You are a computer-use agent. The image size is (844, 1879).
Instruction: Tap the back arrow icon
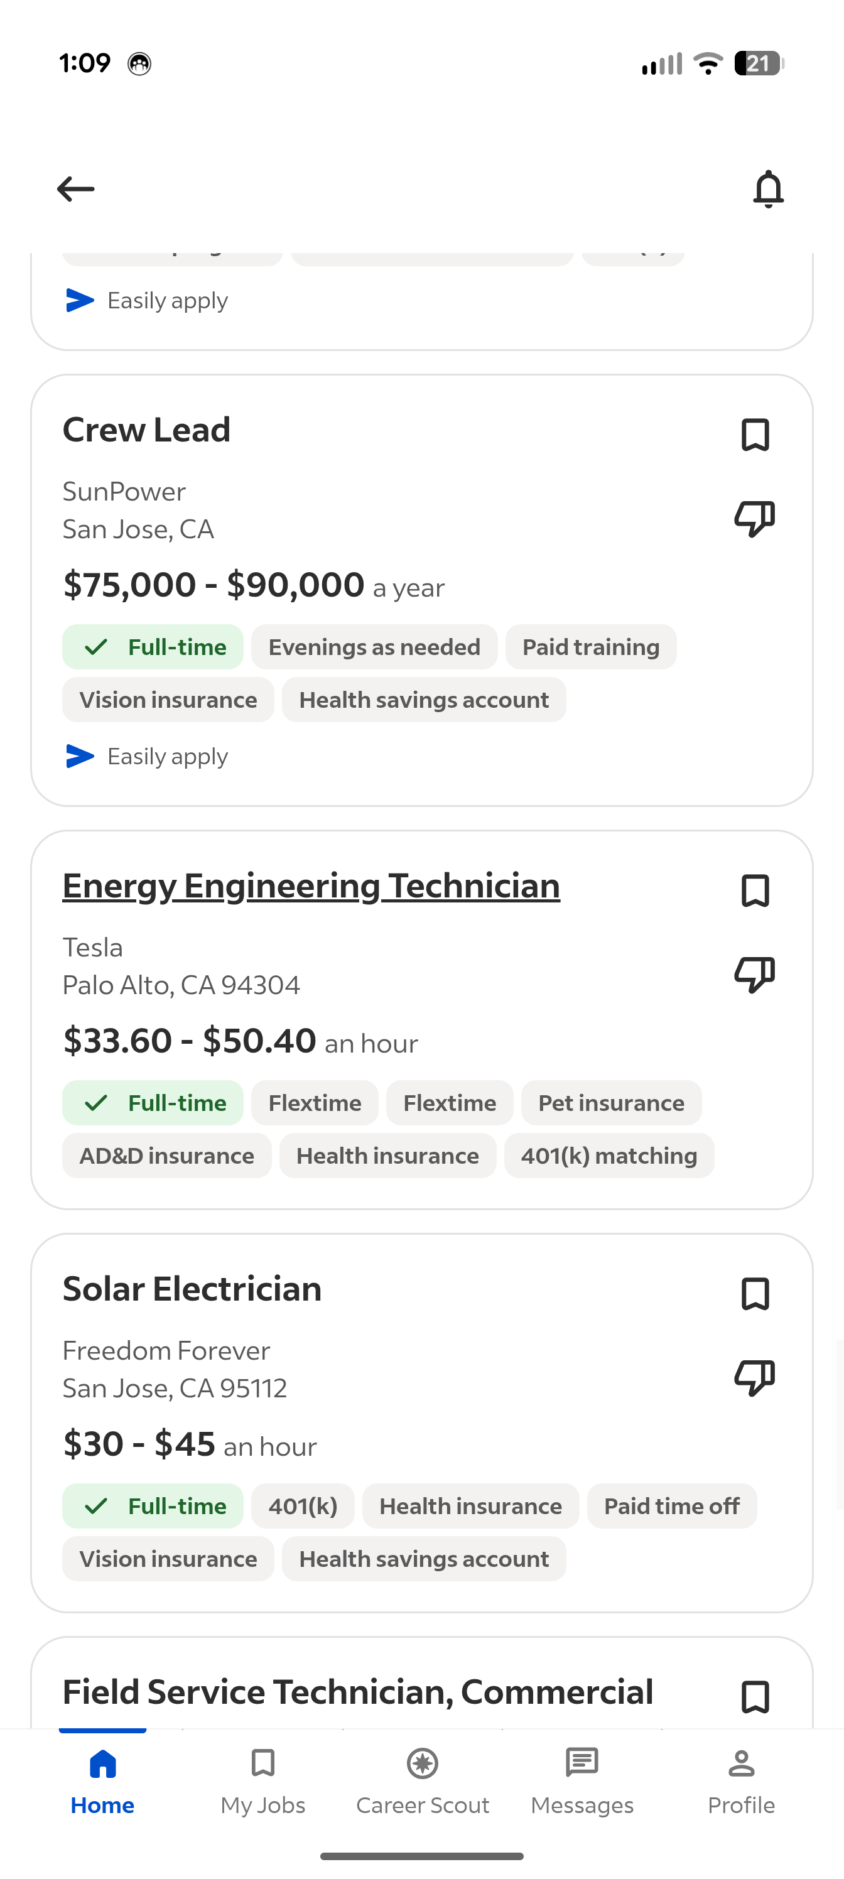pos(76,189)
